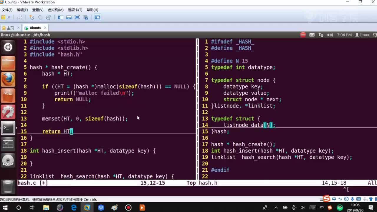Expand the library icon dropdown arrow

point(9,17)
